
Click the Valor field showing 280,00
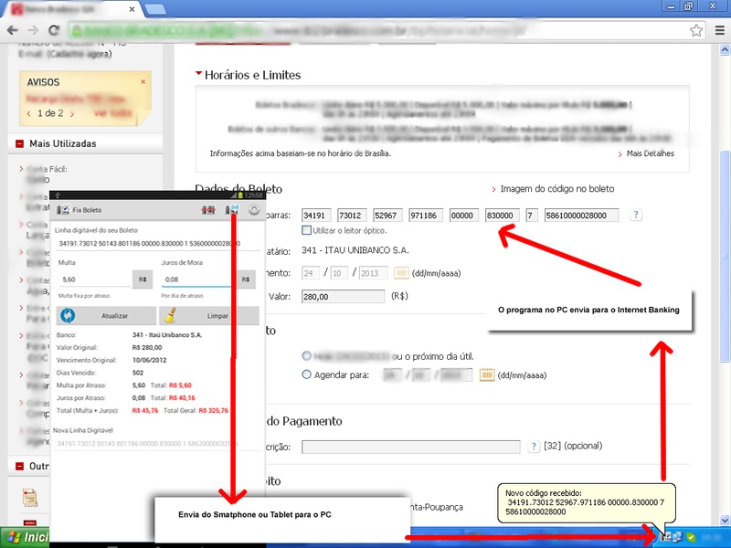(x=344, y=296)
